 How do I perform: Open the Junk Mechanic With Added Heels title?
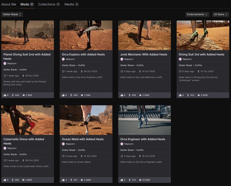[x=143, y=54]
